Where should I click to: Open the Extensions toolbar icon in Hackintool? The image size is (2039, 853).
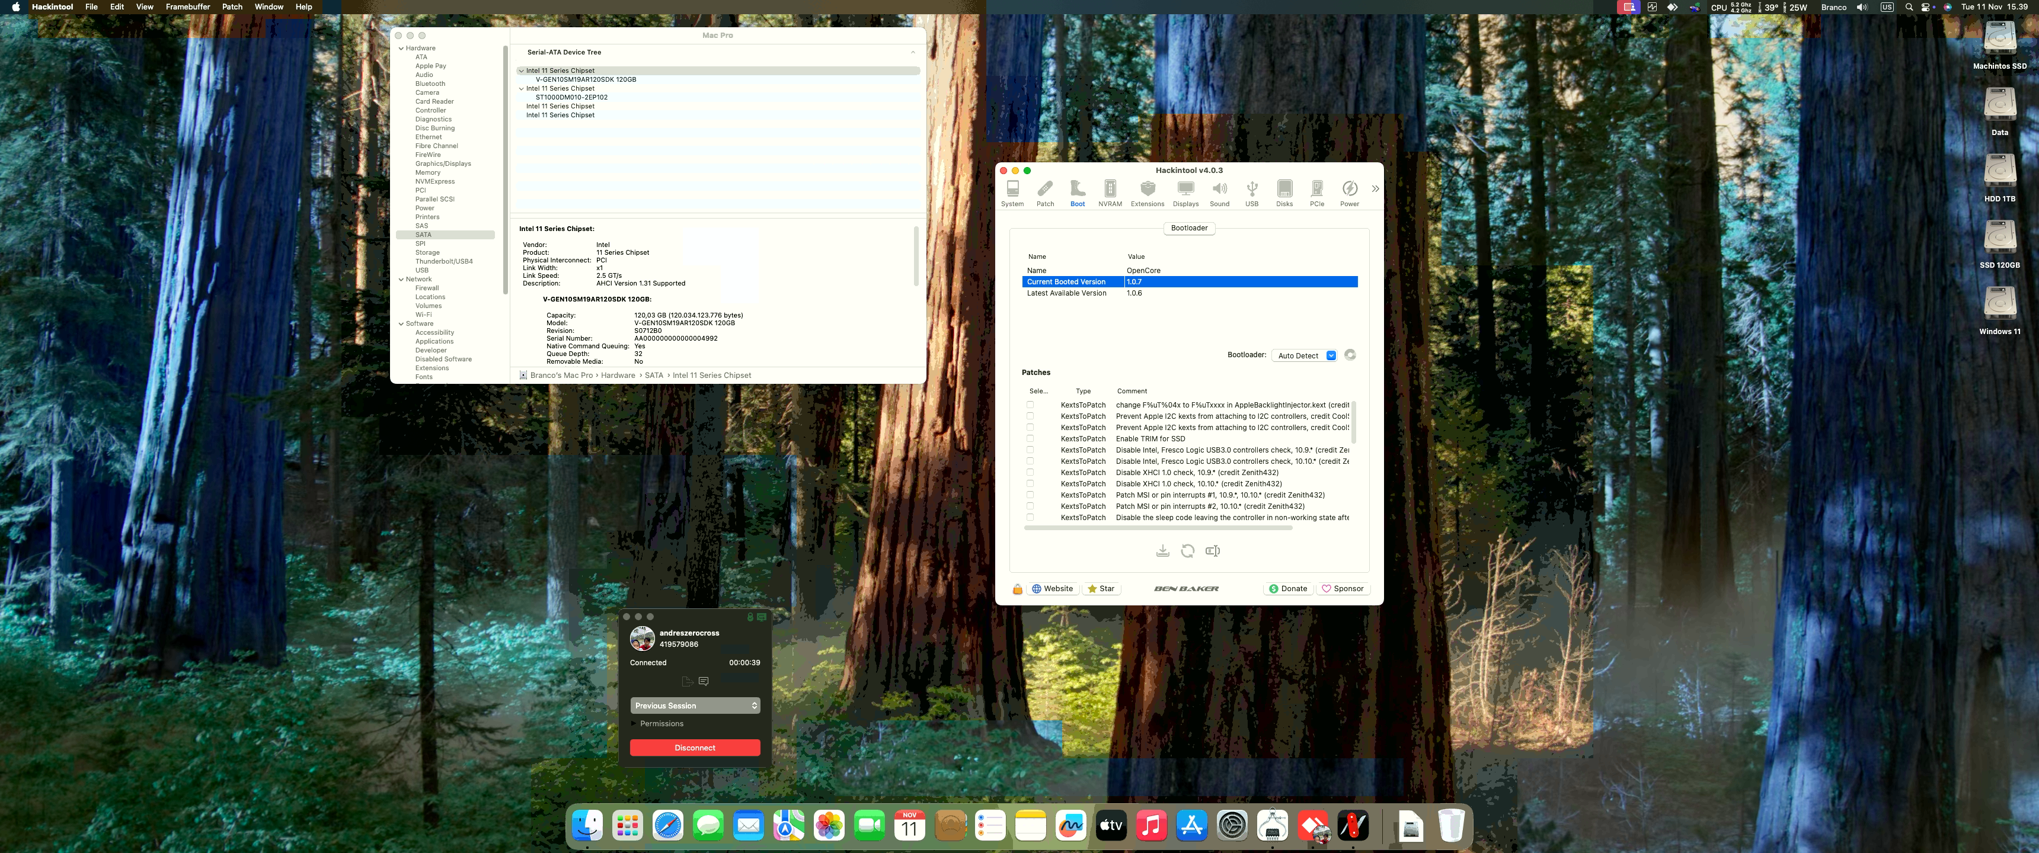[1147, 193]
